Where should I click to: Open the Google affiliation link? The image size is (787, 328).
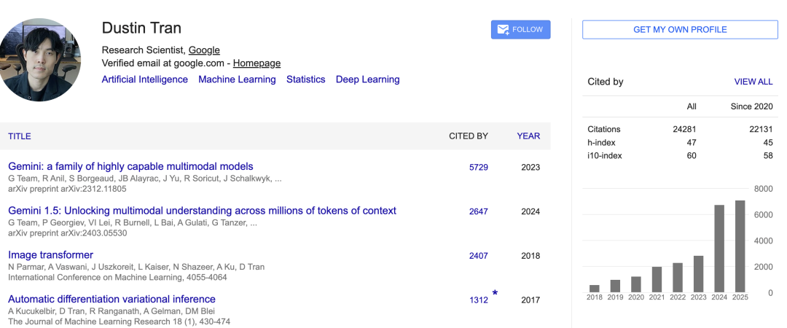tap(204, 50)
